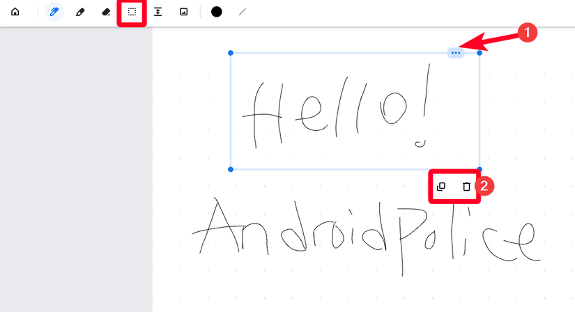Go to the Home screen icon

[15, 12]
